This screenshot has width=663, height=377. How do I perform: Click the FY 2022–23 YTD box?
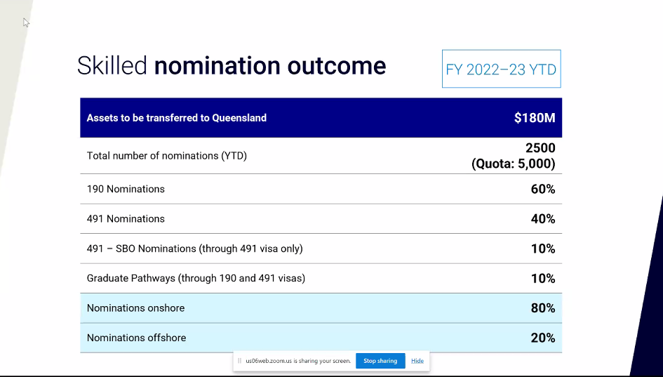(x=501, y=69)
